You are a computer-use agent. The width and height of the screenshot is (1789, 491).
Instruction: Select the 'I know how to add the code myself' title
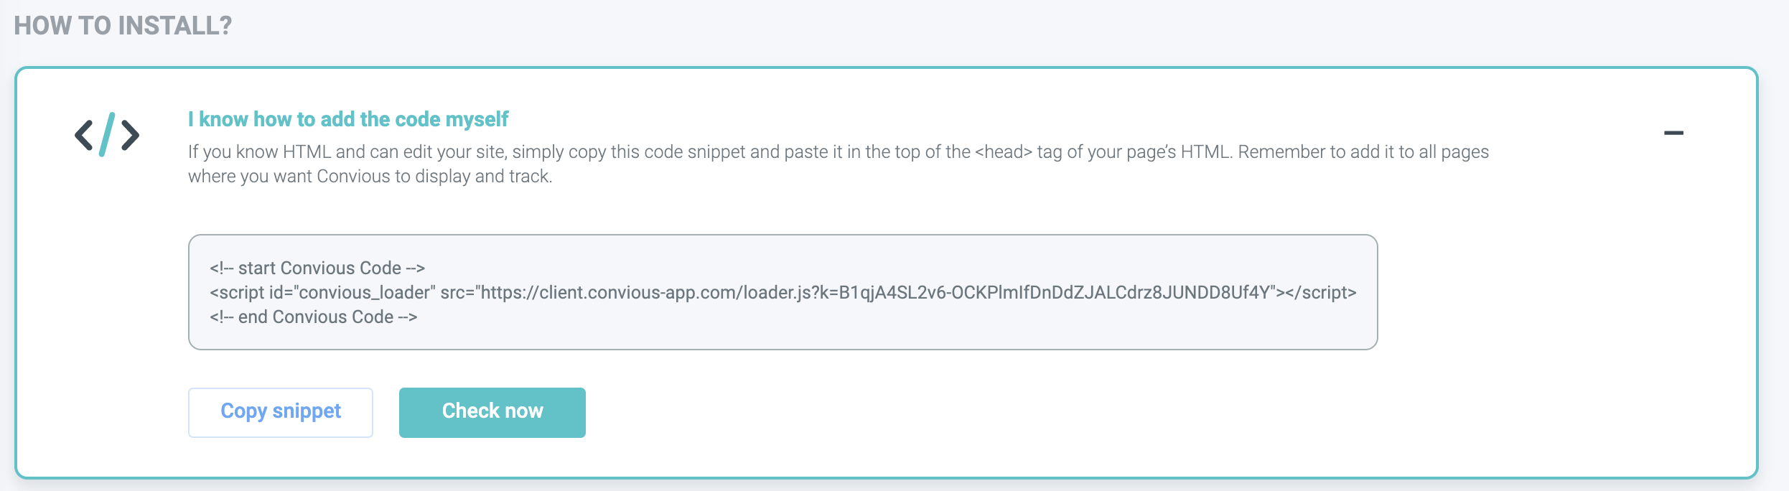point(348,119)
